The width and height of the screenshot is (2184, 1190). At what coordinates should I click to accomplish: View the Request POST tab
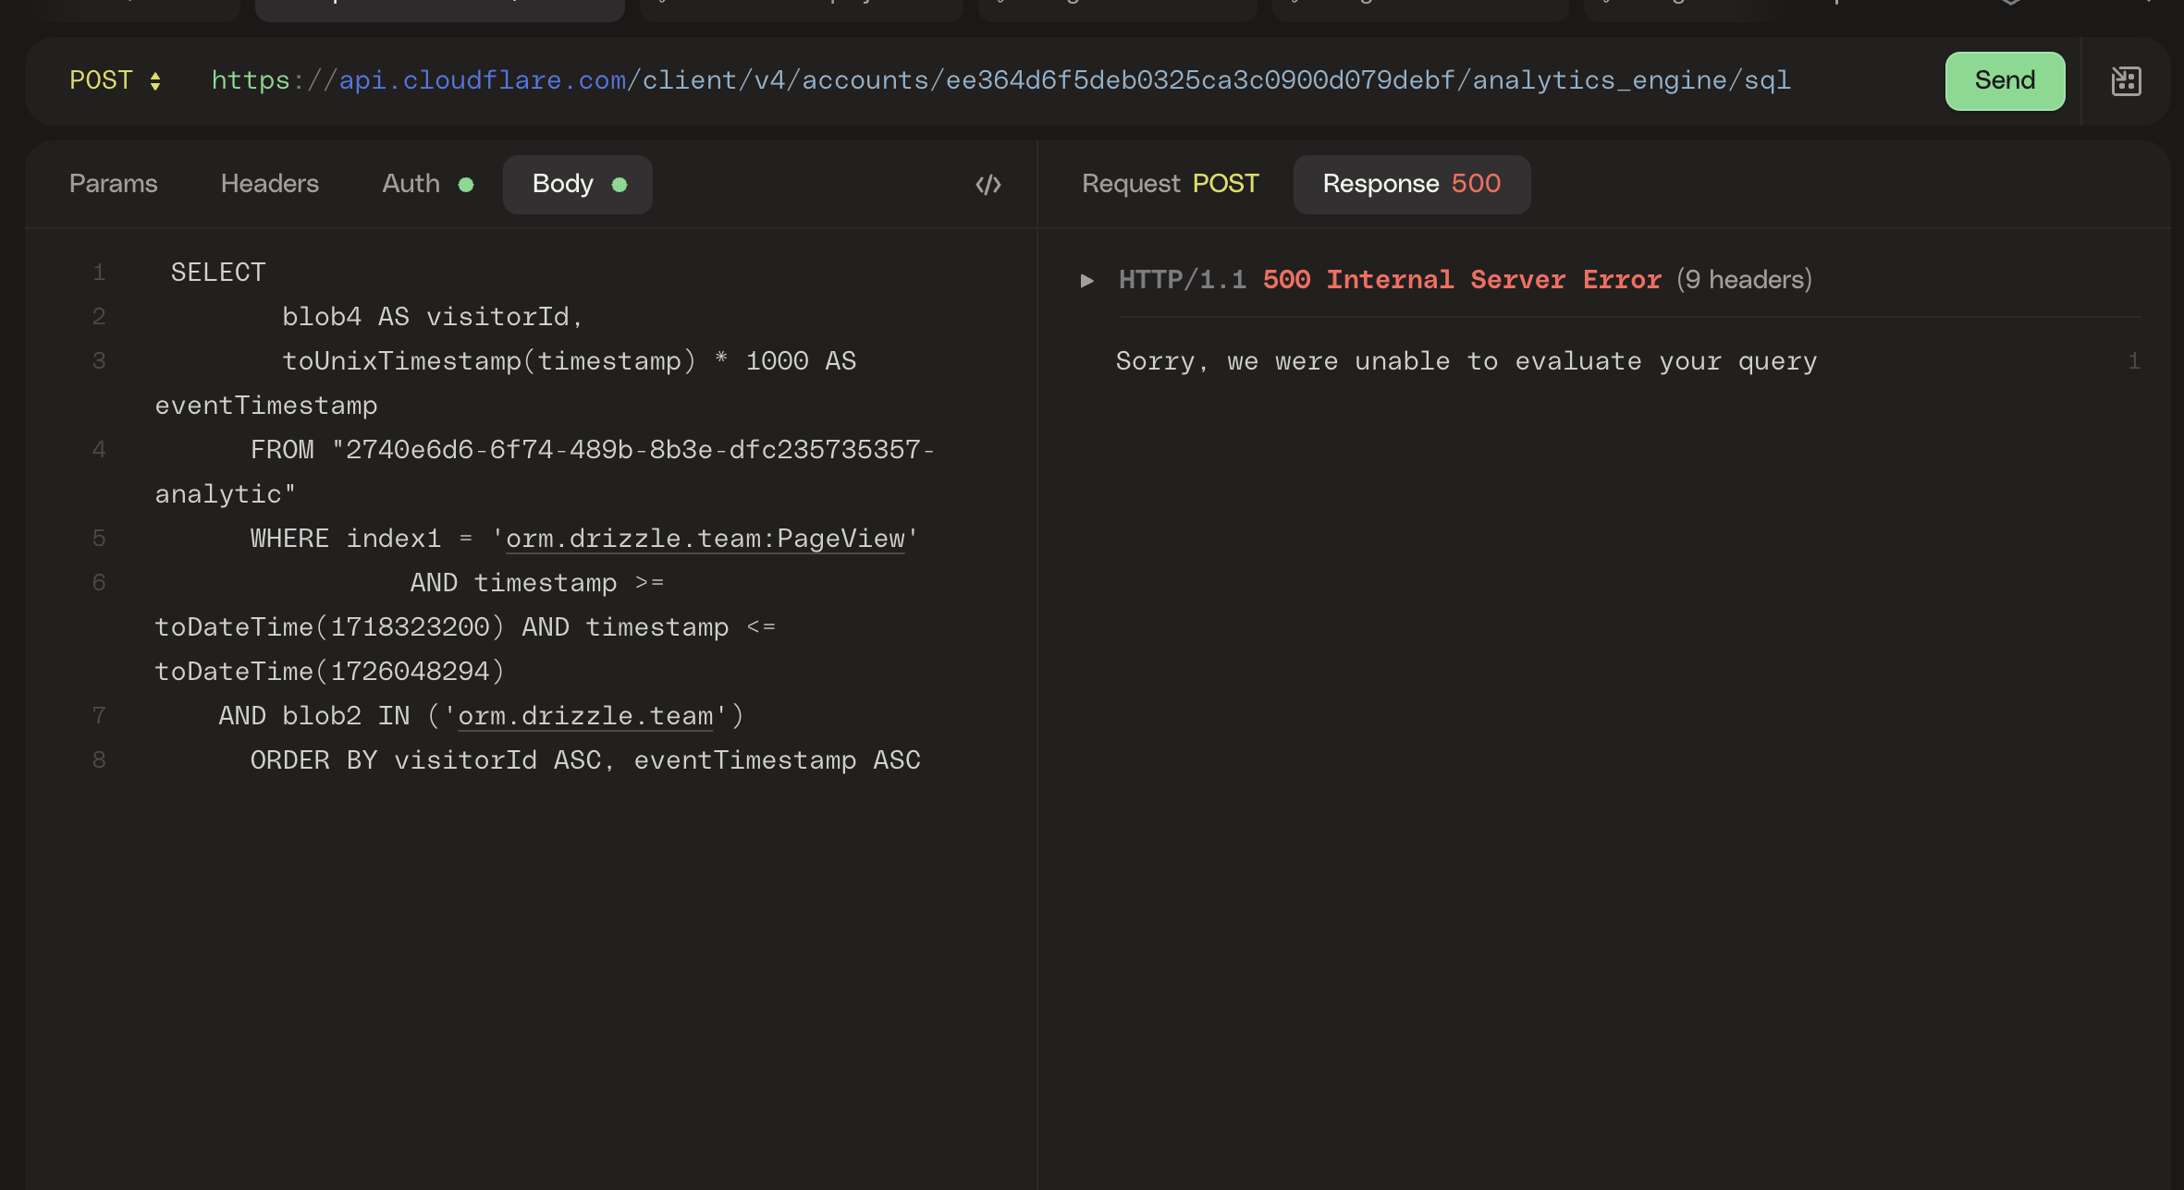pyautogui.click(x=1169, y=184)
